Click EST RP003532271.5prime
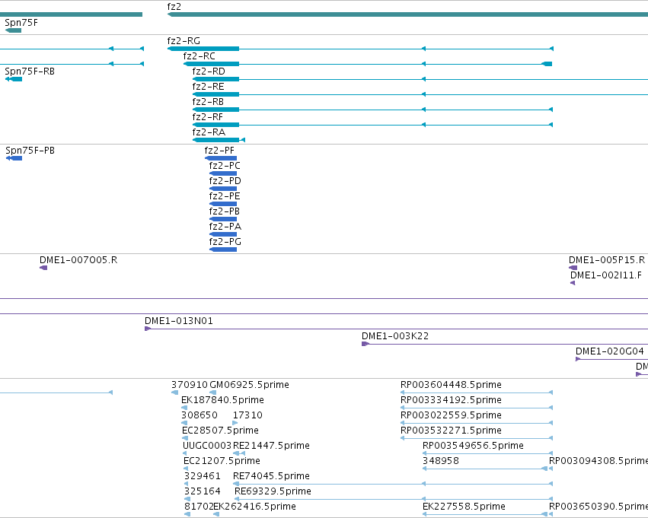 pyautogui.click(x=477, y=438)
